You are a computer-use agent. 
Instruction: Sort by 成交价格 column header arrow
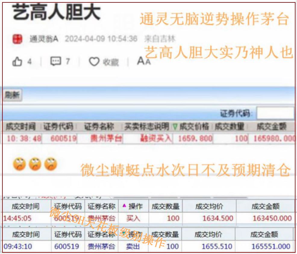(x=175, y=127)
